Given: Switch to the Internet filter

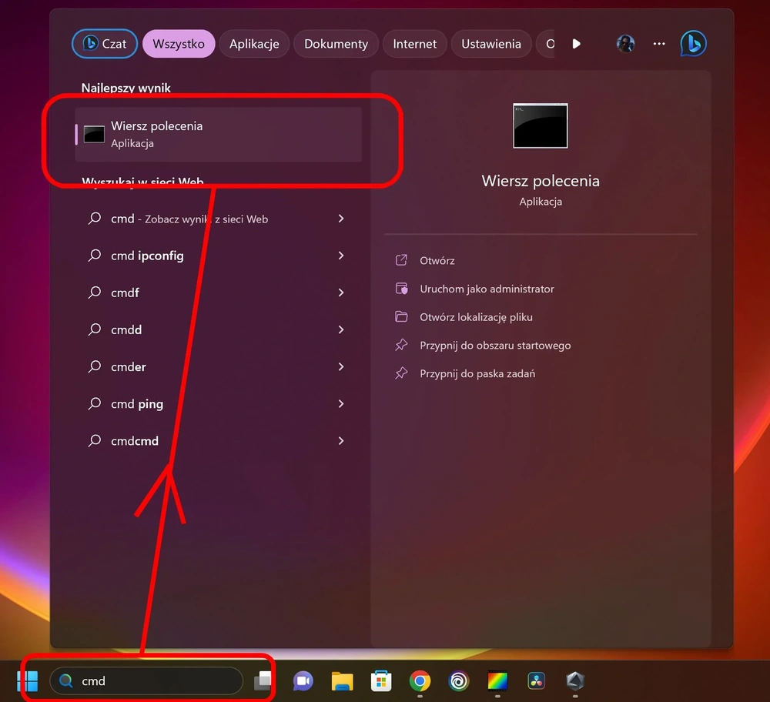Looking at the screenshot, I should (x=414, y=44).
